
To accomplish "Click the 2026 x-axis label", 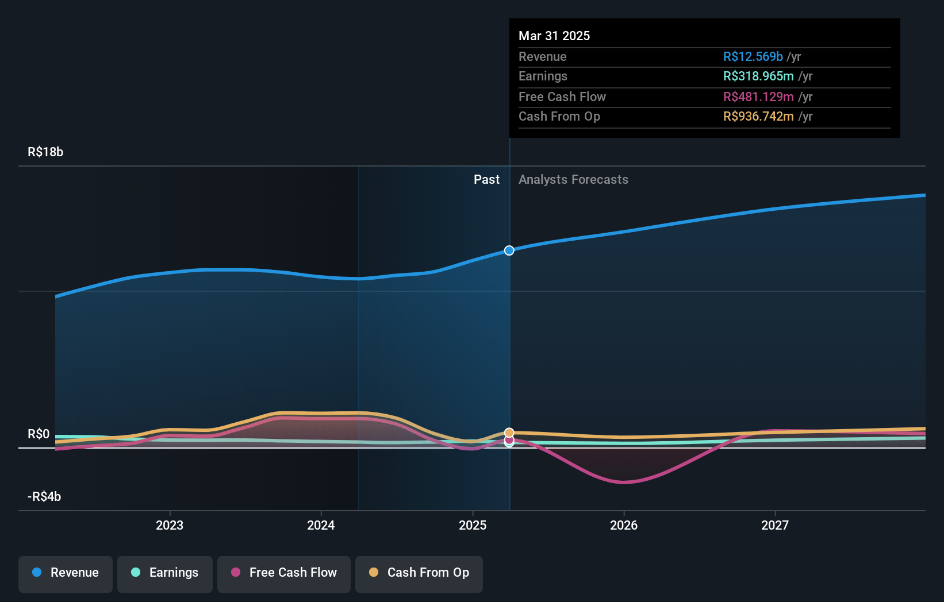I will pyautogui.click(x=624, y=525).
